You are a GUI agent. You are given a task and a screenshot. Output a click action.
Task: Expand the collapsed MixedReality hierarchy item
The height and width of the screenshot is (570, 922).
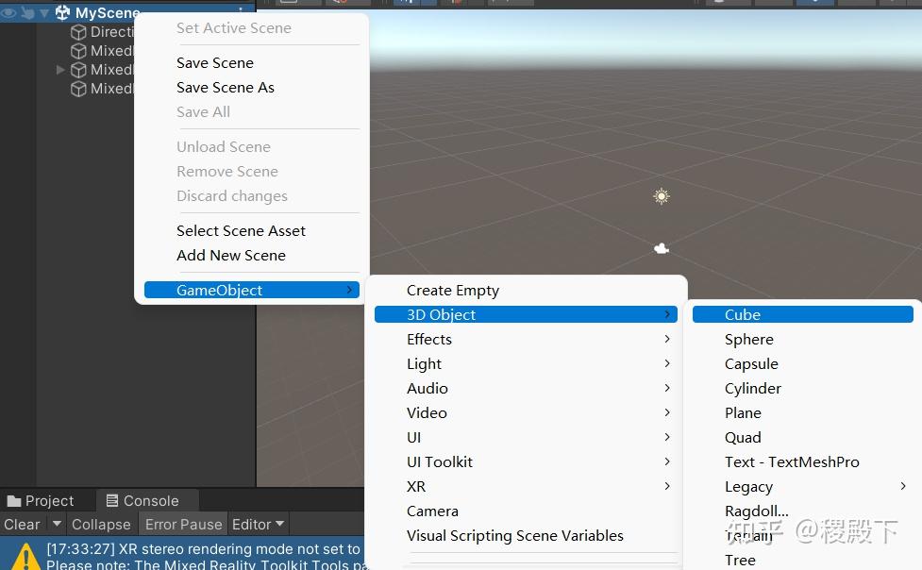tap(59, 69)
